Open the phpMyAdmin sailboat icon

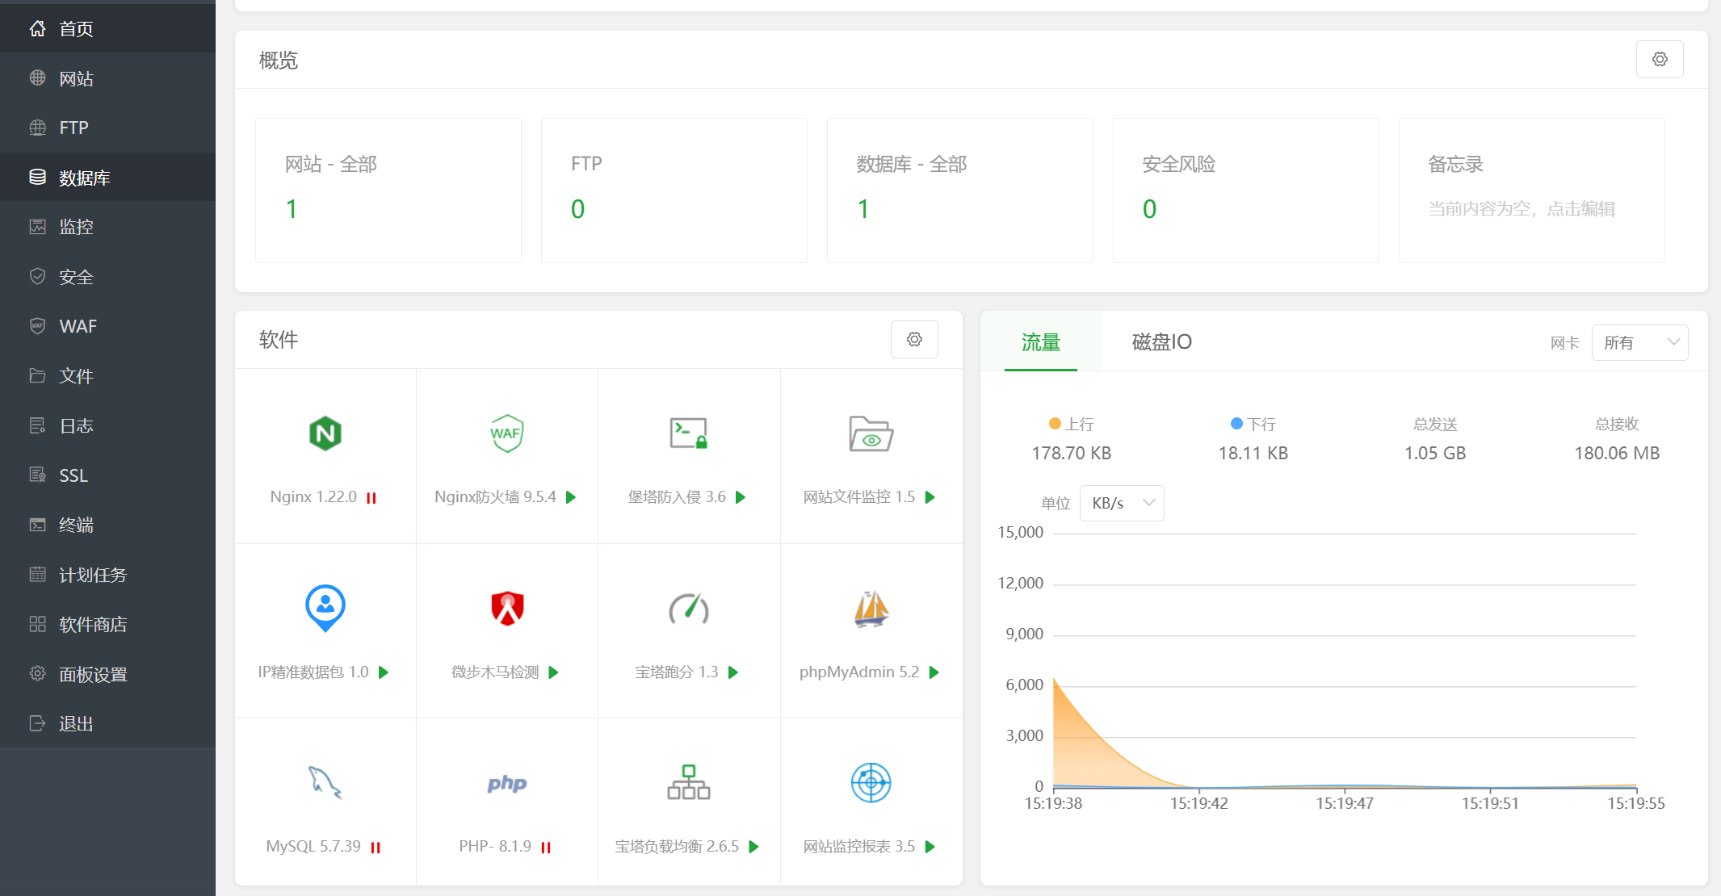pyautogui.click(x=871, y=609)
